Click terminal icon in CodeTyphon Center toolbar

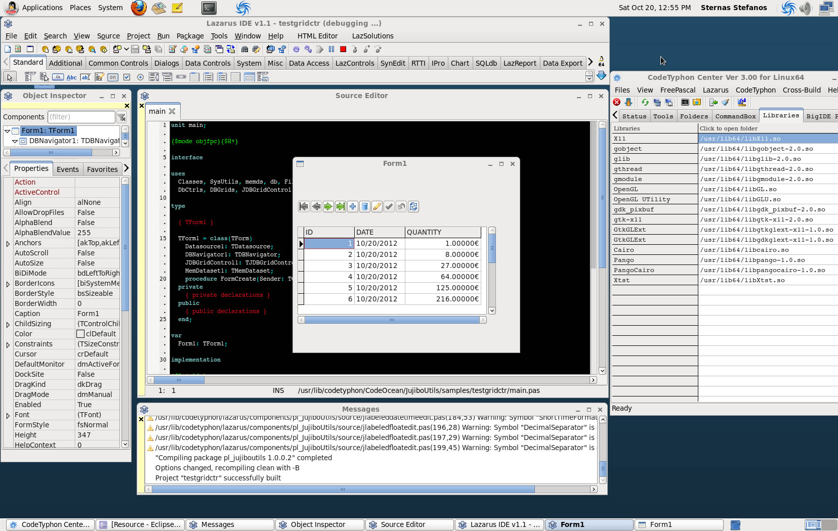(x=685, y=102)
